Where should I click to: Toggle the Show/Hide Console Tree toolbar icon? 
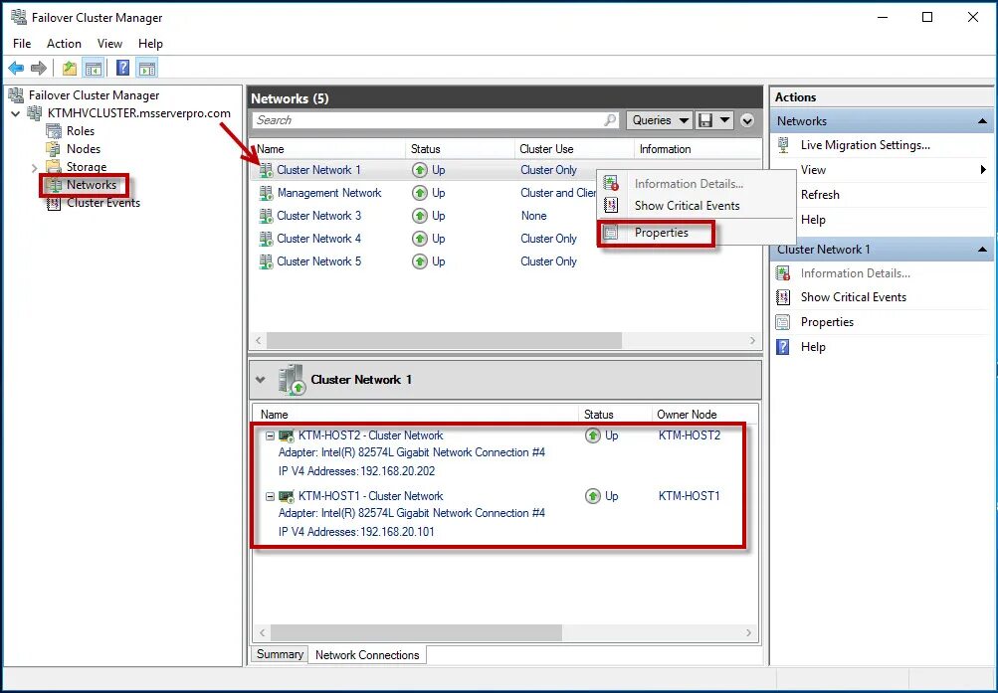(x=94, y=68)
